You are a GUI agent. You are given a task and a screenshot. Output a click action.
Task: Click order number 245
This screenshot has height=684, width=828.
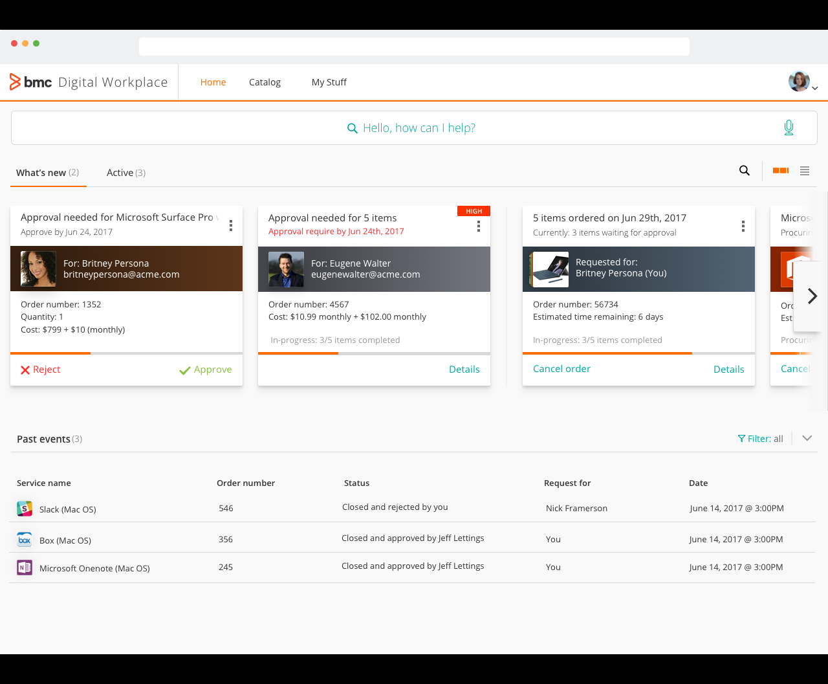click(226, 567)
